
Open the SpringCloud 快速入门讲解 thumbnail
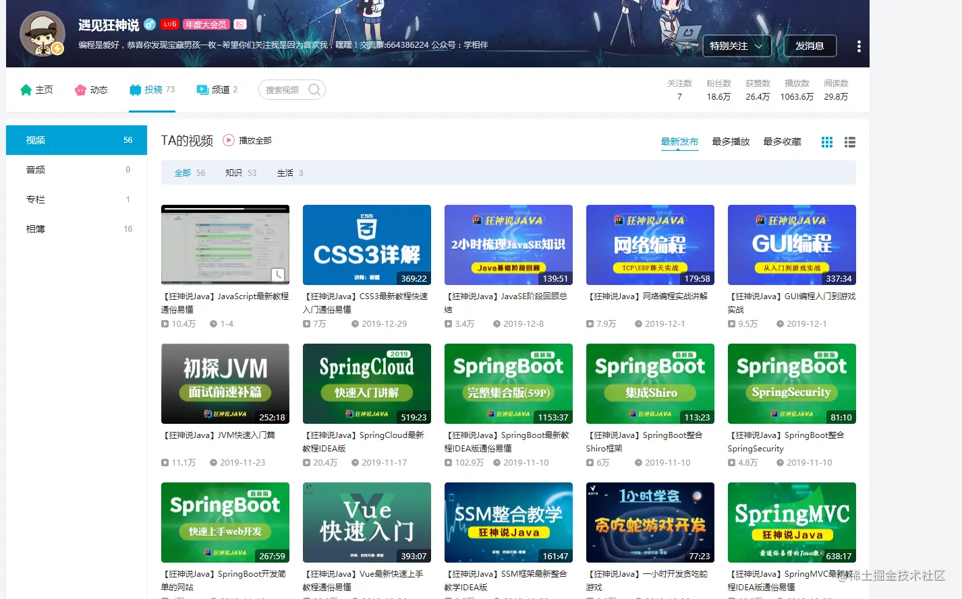(x=367, y=383)
